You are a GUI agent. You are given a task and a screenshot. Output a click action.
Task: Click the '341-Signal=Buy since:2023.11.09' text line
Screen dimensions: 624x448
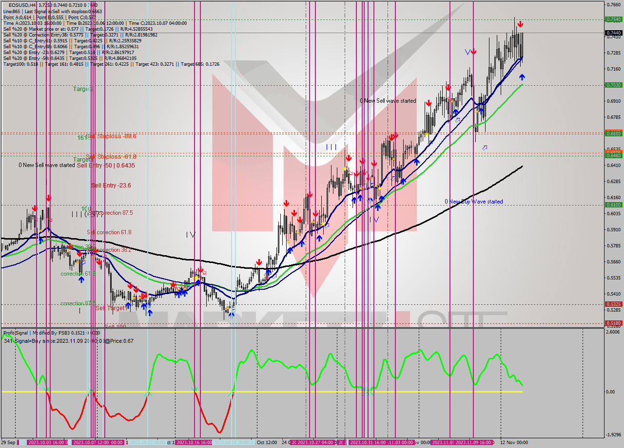coord(68,341)
